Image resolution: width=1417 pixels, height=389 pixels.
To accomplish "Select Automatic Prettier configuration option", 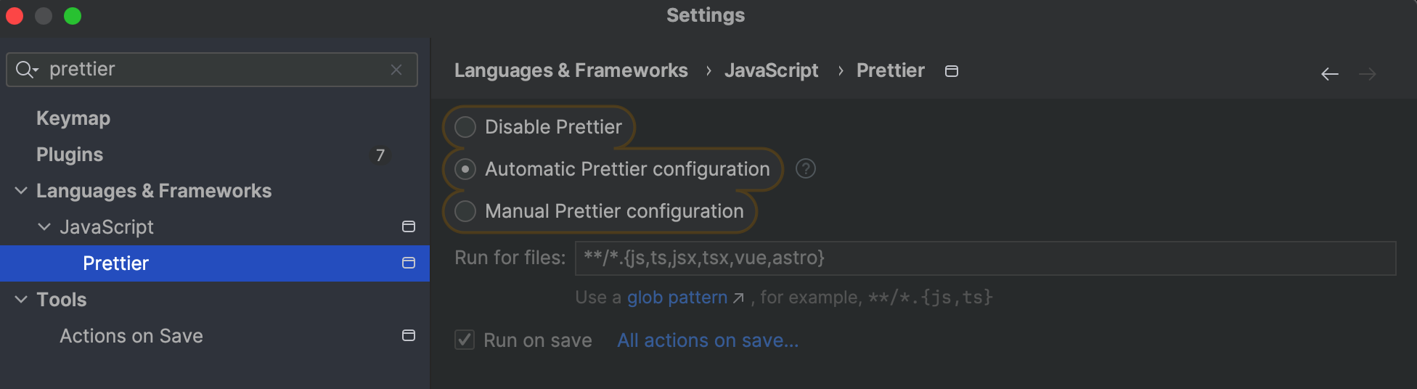I will tap(465, 169).
